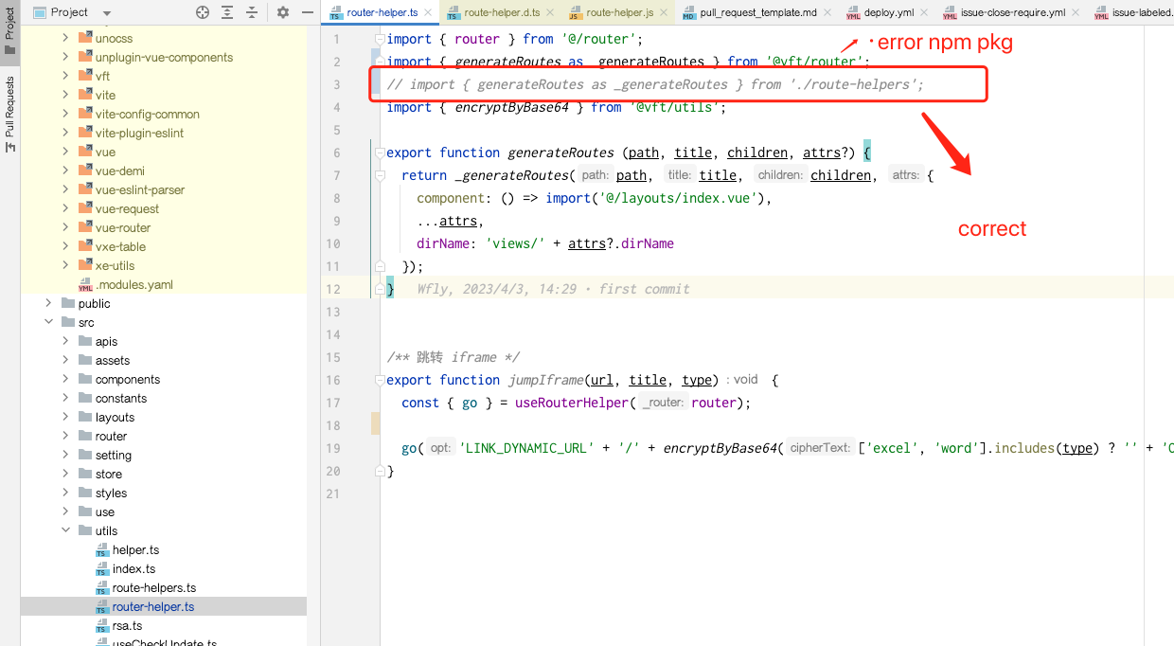The width and height of the screenshot is (1174, 646).
Task: Open the Project view dropdown
Action: click(x=106, y=13)
